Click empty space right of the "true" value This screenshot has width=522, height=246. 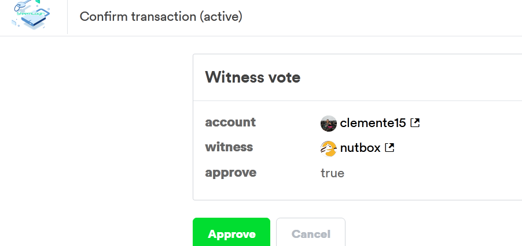click(x=434, y=173)
